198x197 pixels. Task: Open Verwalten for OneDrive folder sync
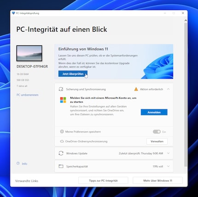157,141
